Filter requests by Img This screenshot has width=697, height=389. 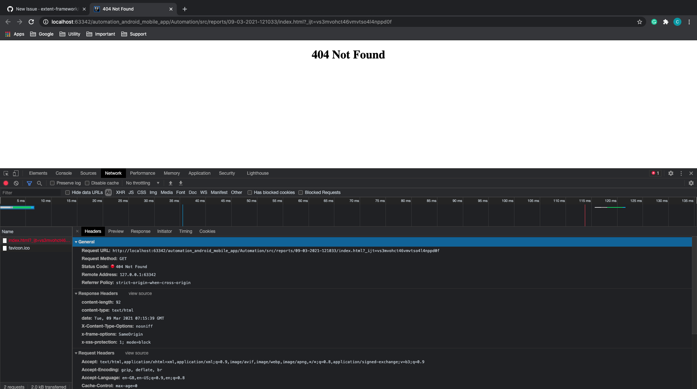(153, 193)
